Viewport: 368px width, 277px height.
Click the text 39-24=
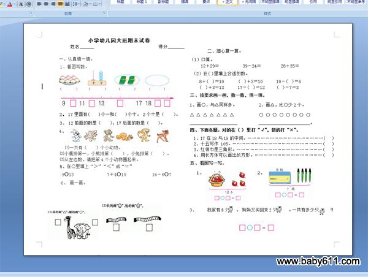(x=251, y=66)
